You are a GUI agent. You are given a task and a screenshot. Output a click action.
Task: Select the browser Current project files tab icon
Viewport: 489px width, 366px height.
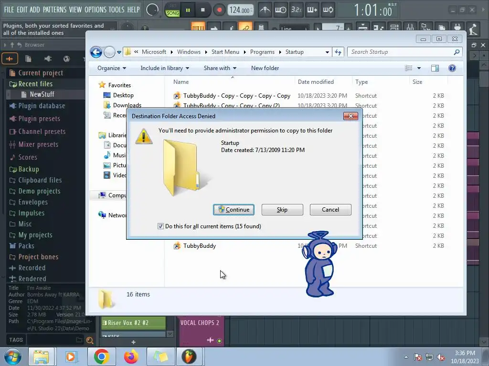click(28, 59)
